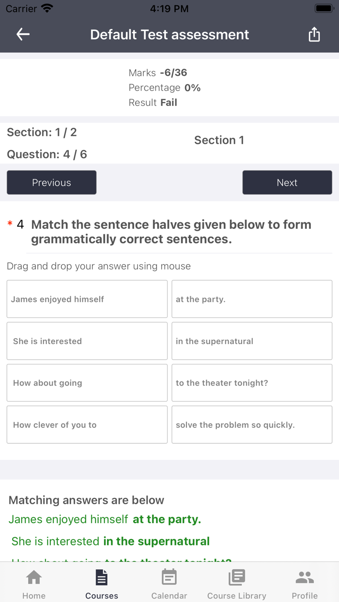Select the "at the party." tile

point(252,299)
